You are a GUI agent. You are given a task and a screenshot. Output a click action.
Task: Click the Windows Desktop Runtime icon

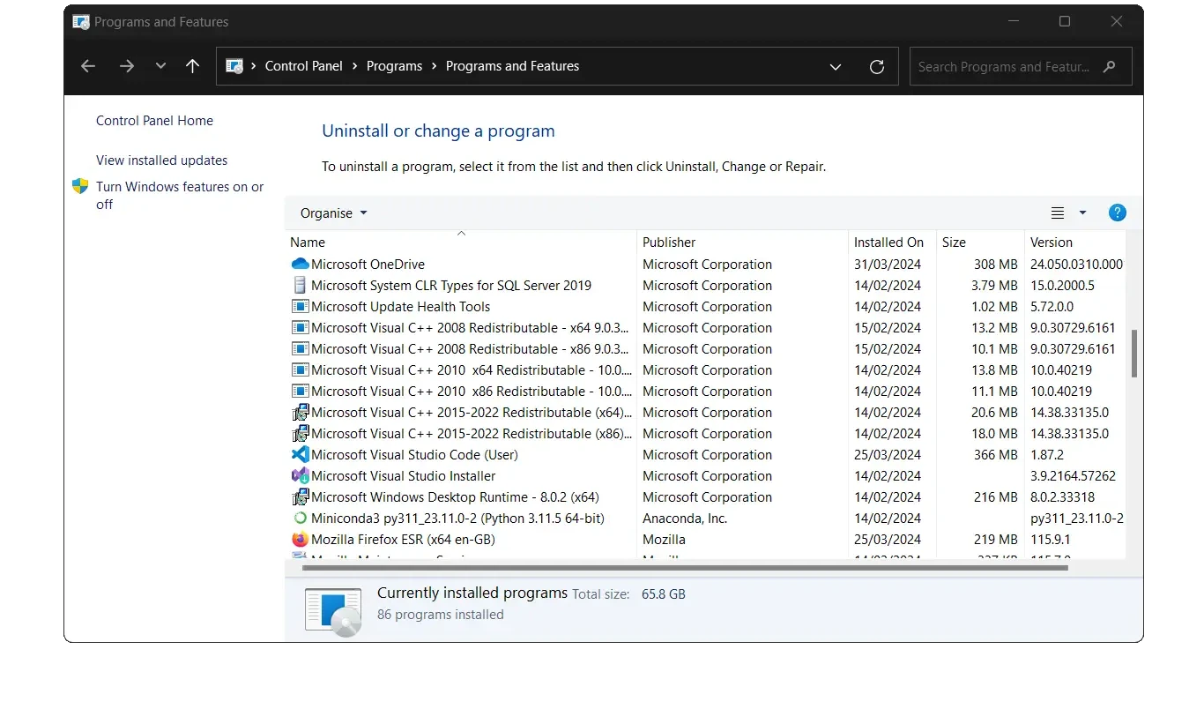[300, 496]
